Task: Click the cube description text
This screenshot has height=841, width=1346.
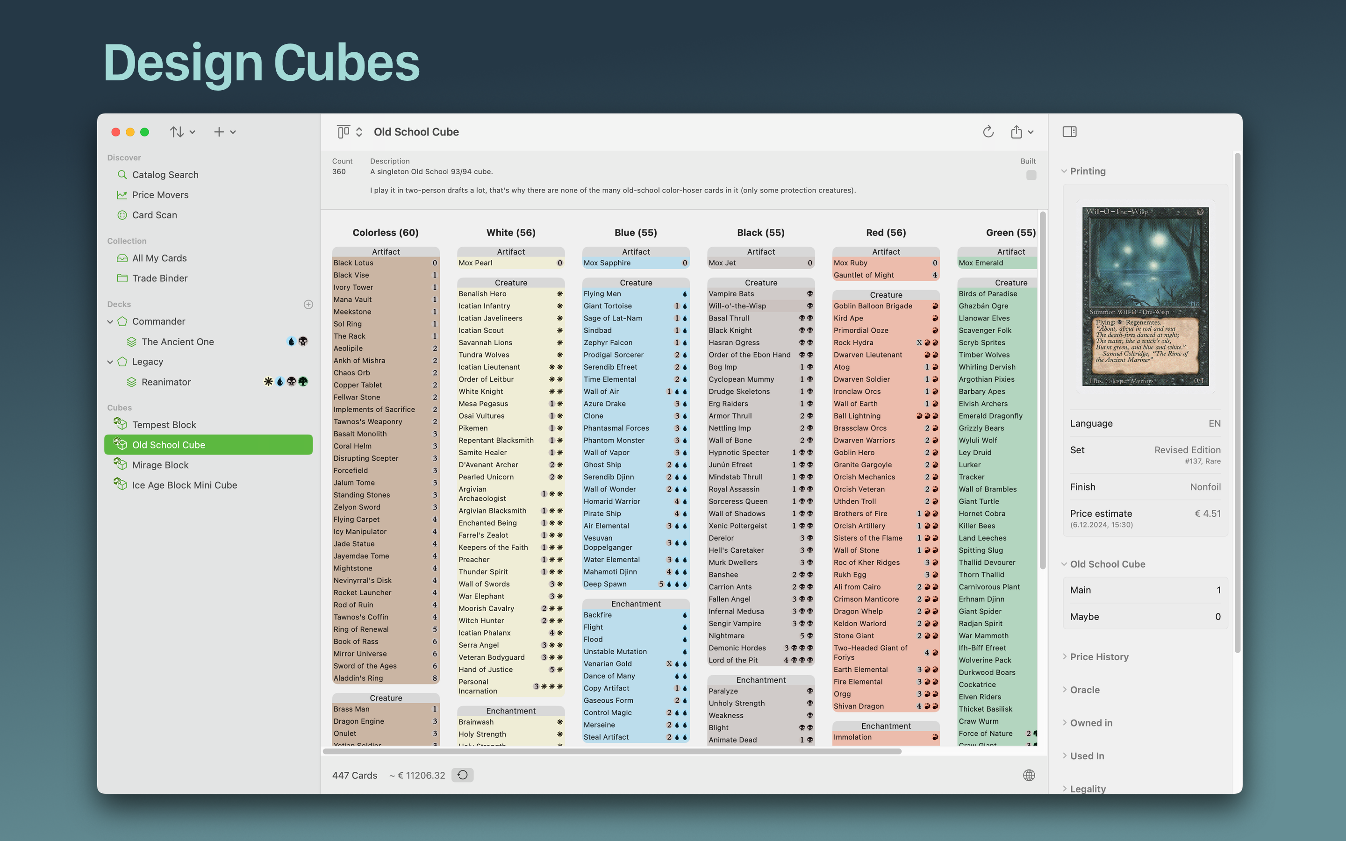Action: [613, 181]
